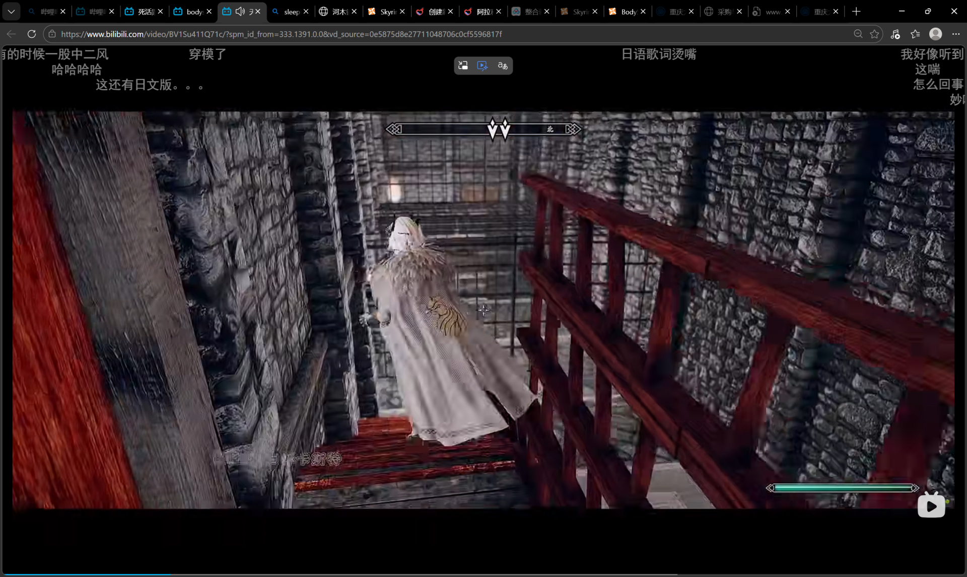Viewport: 967px width, 577px height.
Task: Go back to the previous page
Action: click(x=11, y=34)
